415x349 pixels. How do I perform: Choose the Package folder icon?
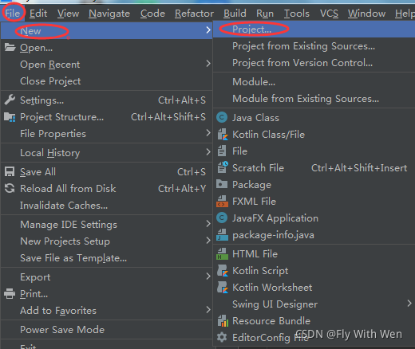pyautogui.click(x=222, y=184)
